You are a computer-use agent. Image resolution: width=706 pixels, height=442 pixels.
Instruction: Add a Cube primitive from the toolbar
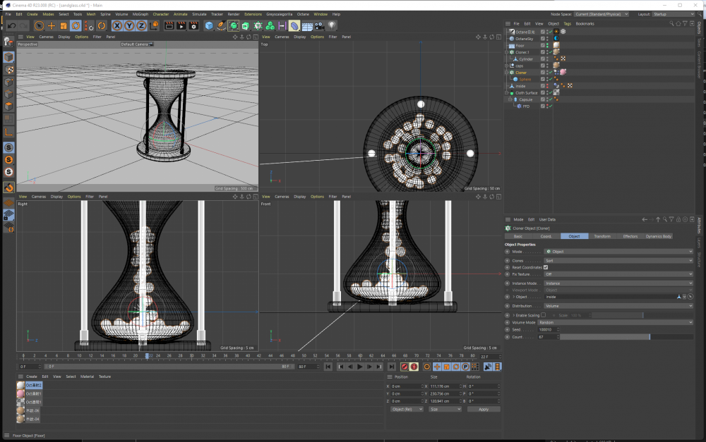[209, 26]
